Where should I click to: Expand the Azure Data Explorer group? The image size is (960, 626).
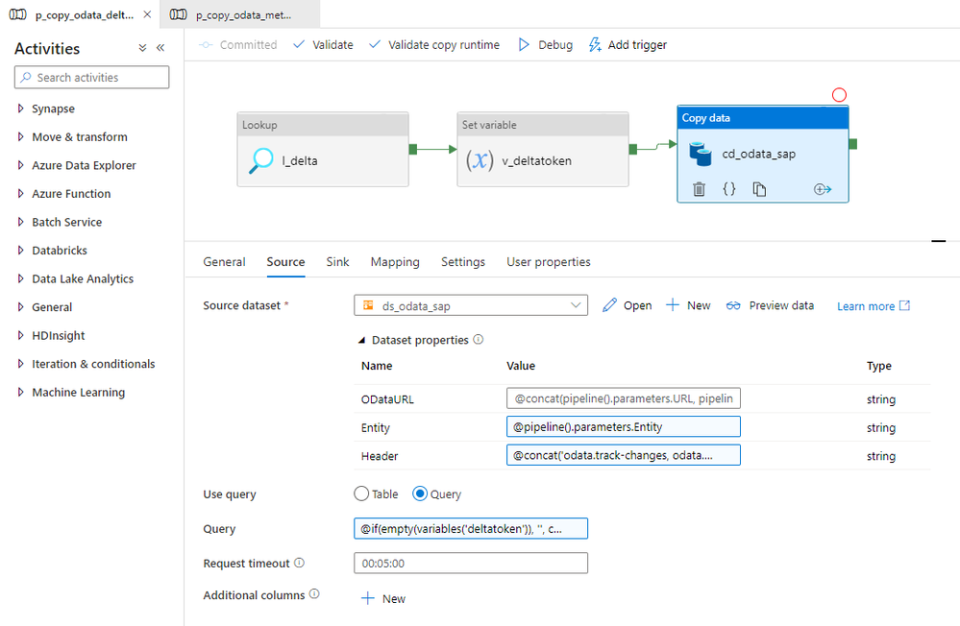click(x=20, y=165)
